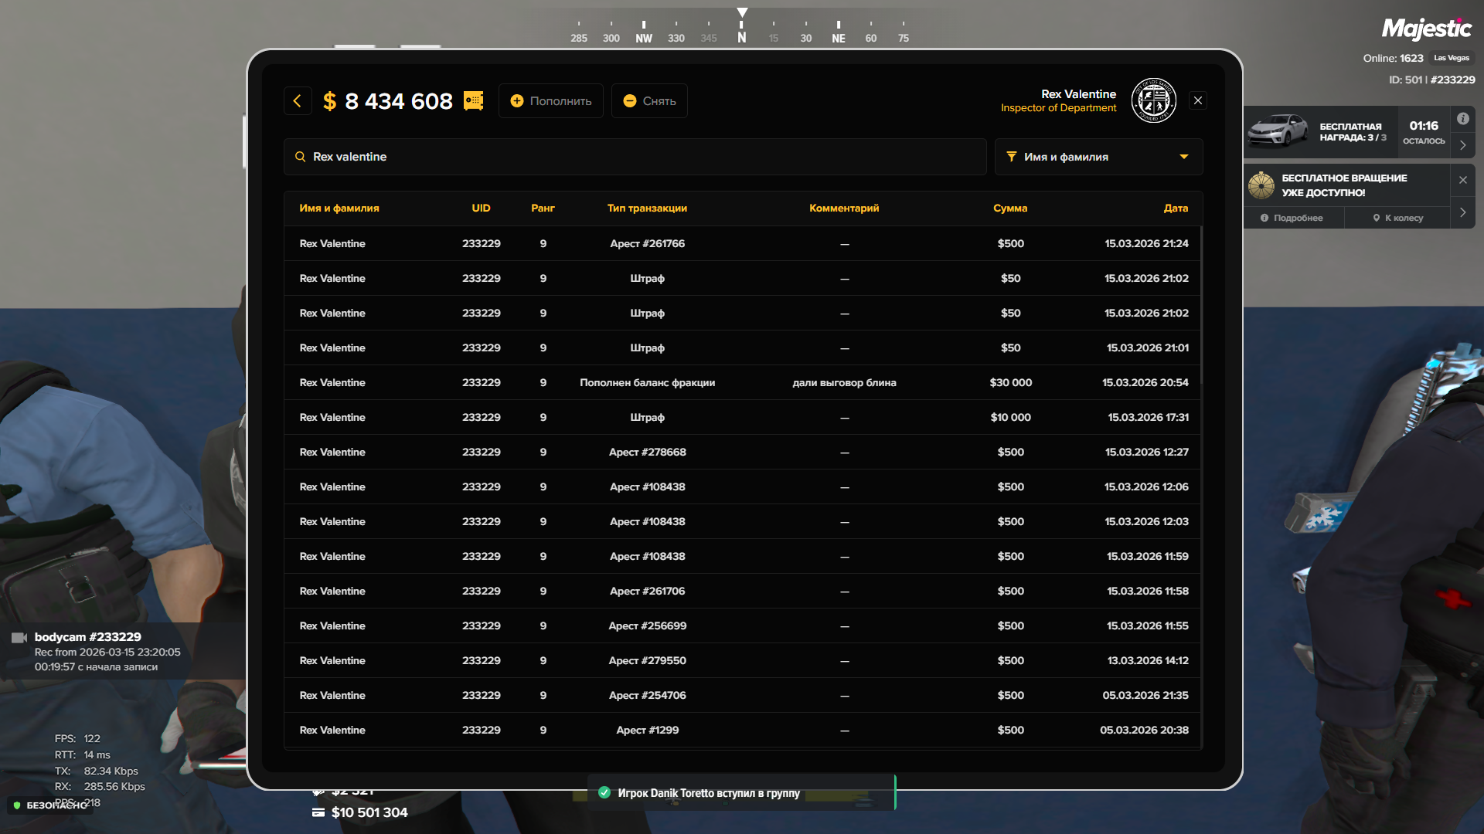Image resolution: width=1484 pixels, height=834 pixels.
Task: Click the search magnifier icon
Action: (x=300, y=157)
